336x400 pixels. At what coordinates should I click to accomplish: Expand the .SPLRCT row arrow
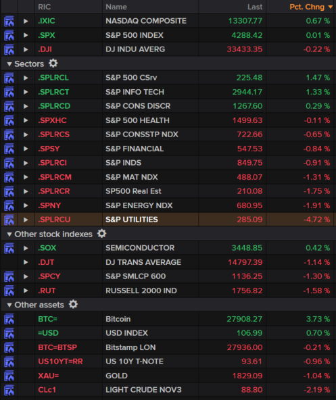point(26,92)
